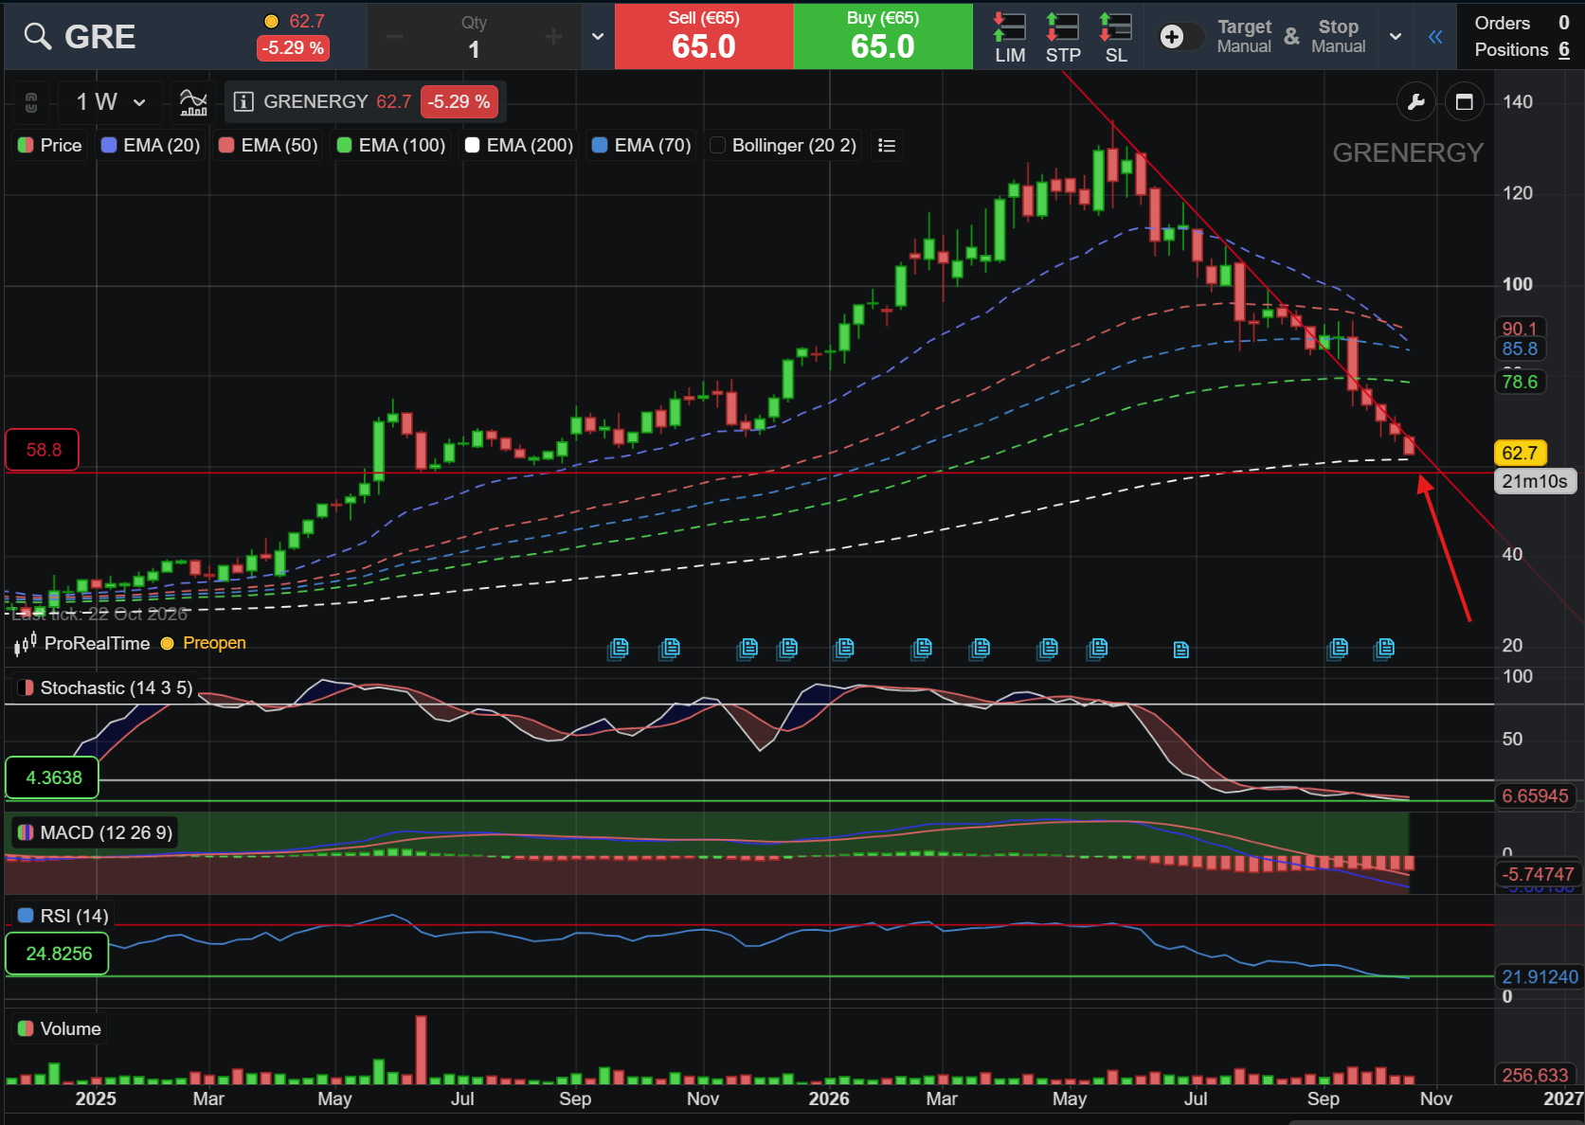1585x1125 pixels.
Task: Open the indicators chart icon
Action: (x=193, y=101)
